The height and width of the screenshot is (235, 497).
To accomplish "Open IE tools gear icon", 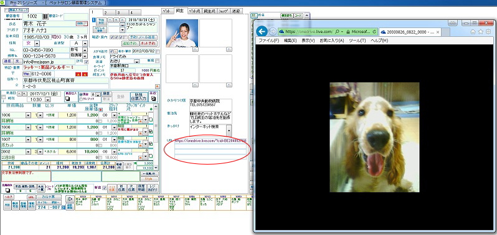I will 488,31.
